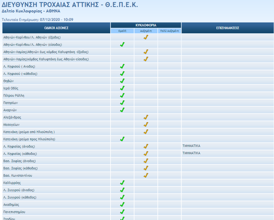Select the Αυξημένη sub-column header
Viewport: 274px width, 220px height.
tap(146, 31)
